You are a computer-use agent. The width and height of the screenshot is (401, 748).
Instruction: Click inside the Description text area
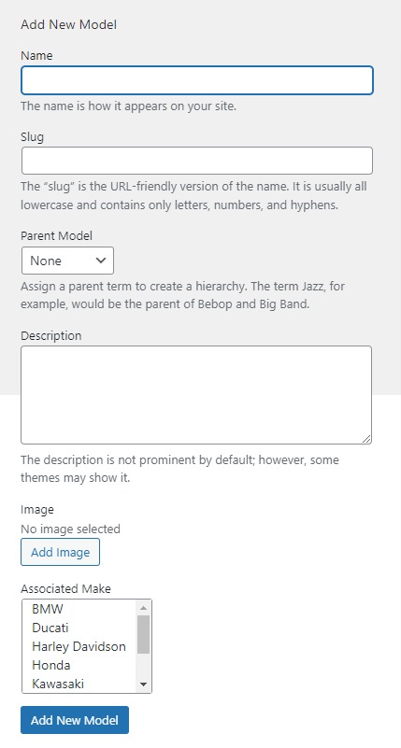pos(196,395)
